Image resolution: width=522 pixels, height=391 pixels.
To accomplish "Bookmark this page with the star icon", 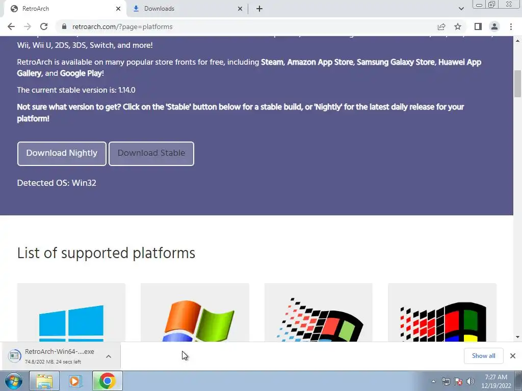I will pos(458,26).
